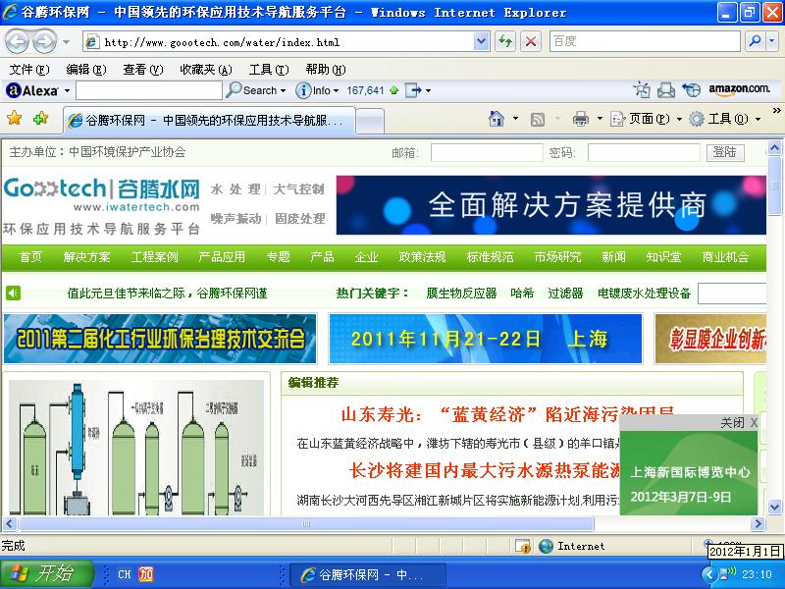Open the 政策法规 navigation link
This screenshot has height=589, width=785.
click(422, 257)
